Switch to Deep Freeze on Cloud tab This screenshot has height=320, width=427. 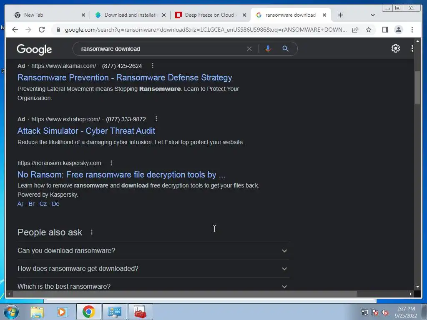click(x=210, y=15)
